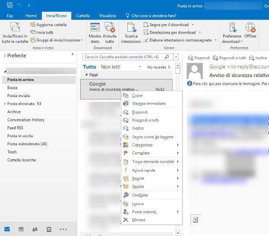Click search box Cerca in Cassetta postale

123,57
